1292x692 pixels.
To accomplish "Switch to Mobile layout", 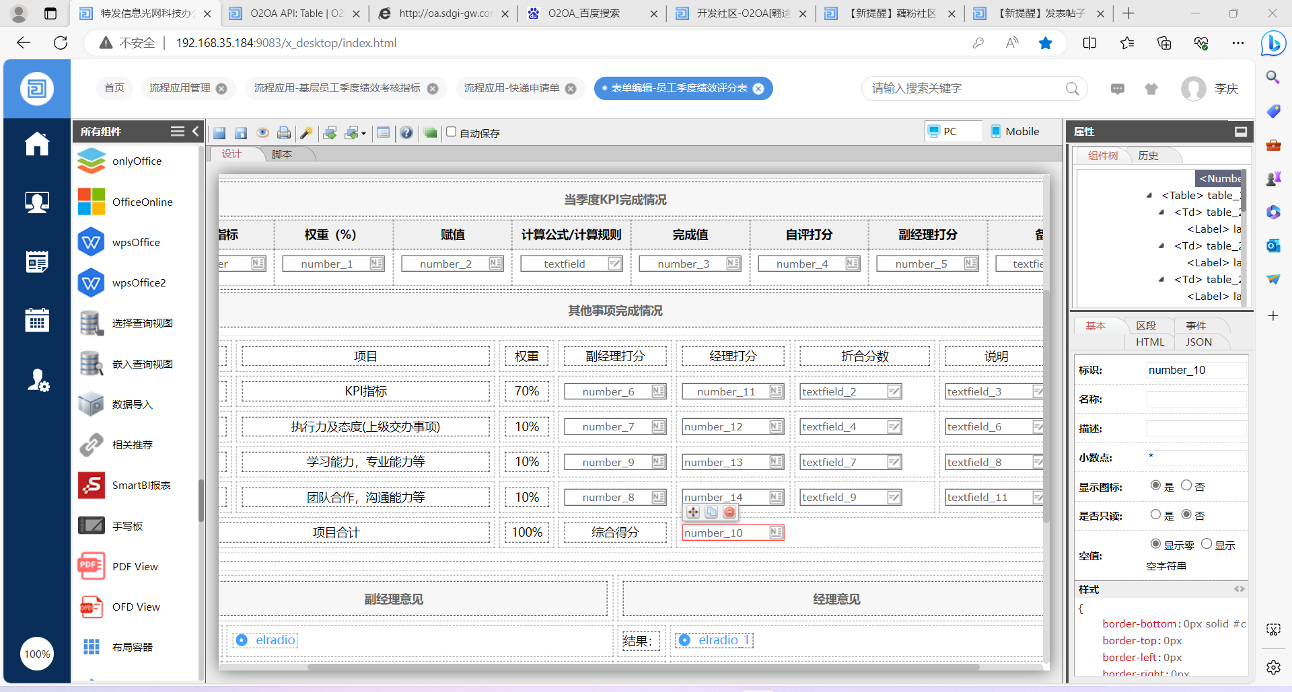I will [x=1015, y=132].
